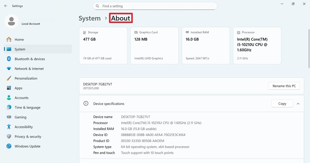Select System in the sidebar
This screenshot has height=163, width=310.
[x=20, y=49]
